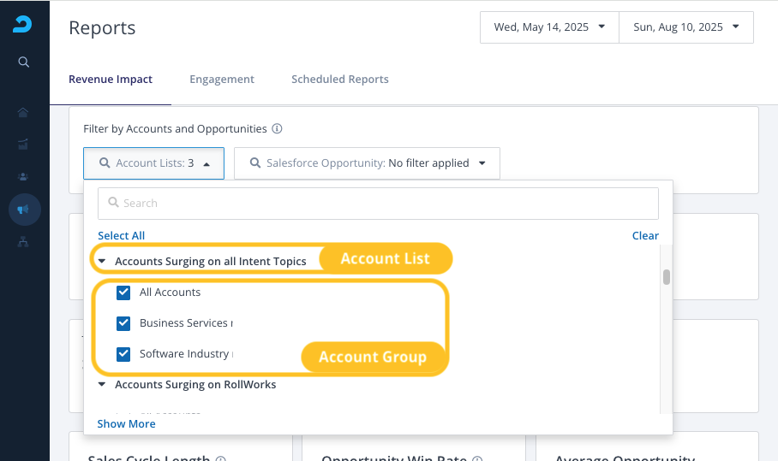Click Show More below the account lists
This screenshot has height=461, width=778.
pyautogui.click(x=126, y=423)
